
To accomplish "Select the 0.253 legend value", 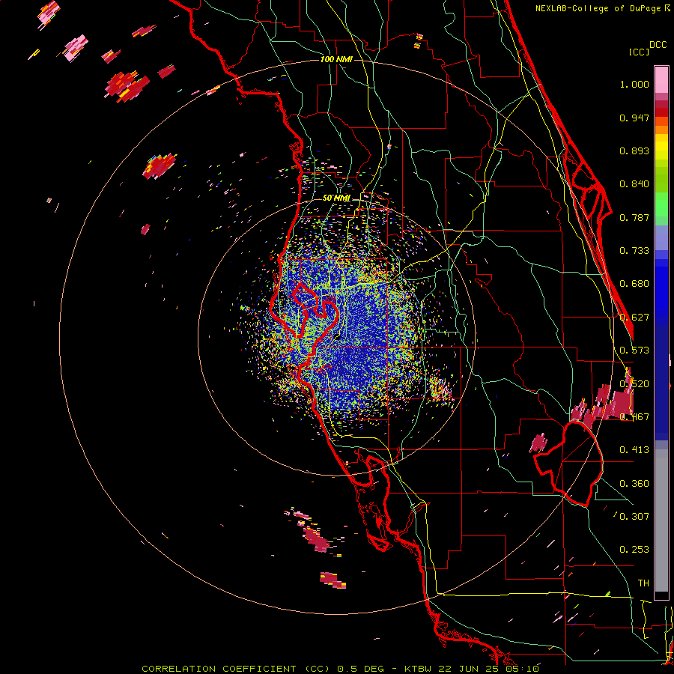I will pyautogui.click(x=634, y=550).
